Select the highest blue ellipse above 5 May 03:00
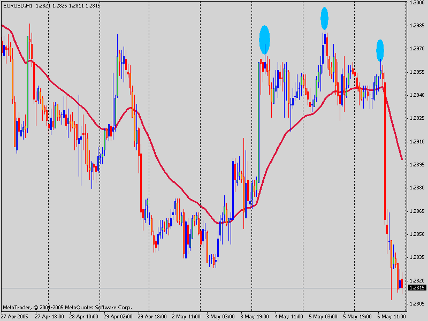 (x=324, y=18)
